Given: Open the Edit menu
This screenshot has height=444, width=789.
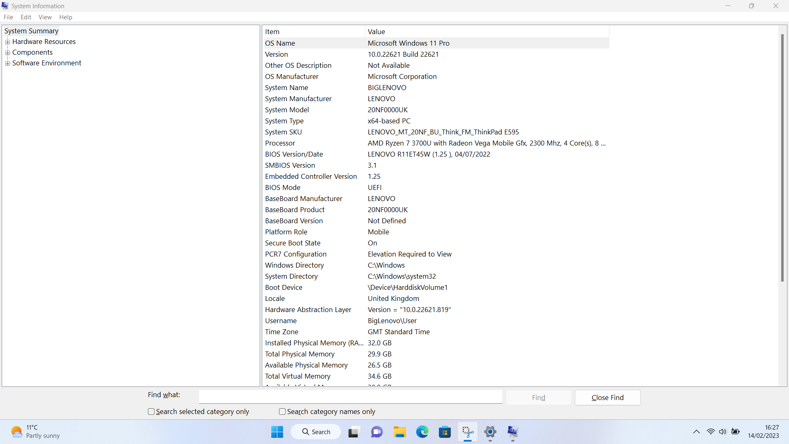Looking at the screenshot, I should [x=26, y=17].
